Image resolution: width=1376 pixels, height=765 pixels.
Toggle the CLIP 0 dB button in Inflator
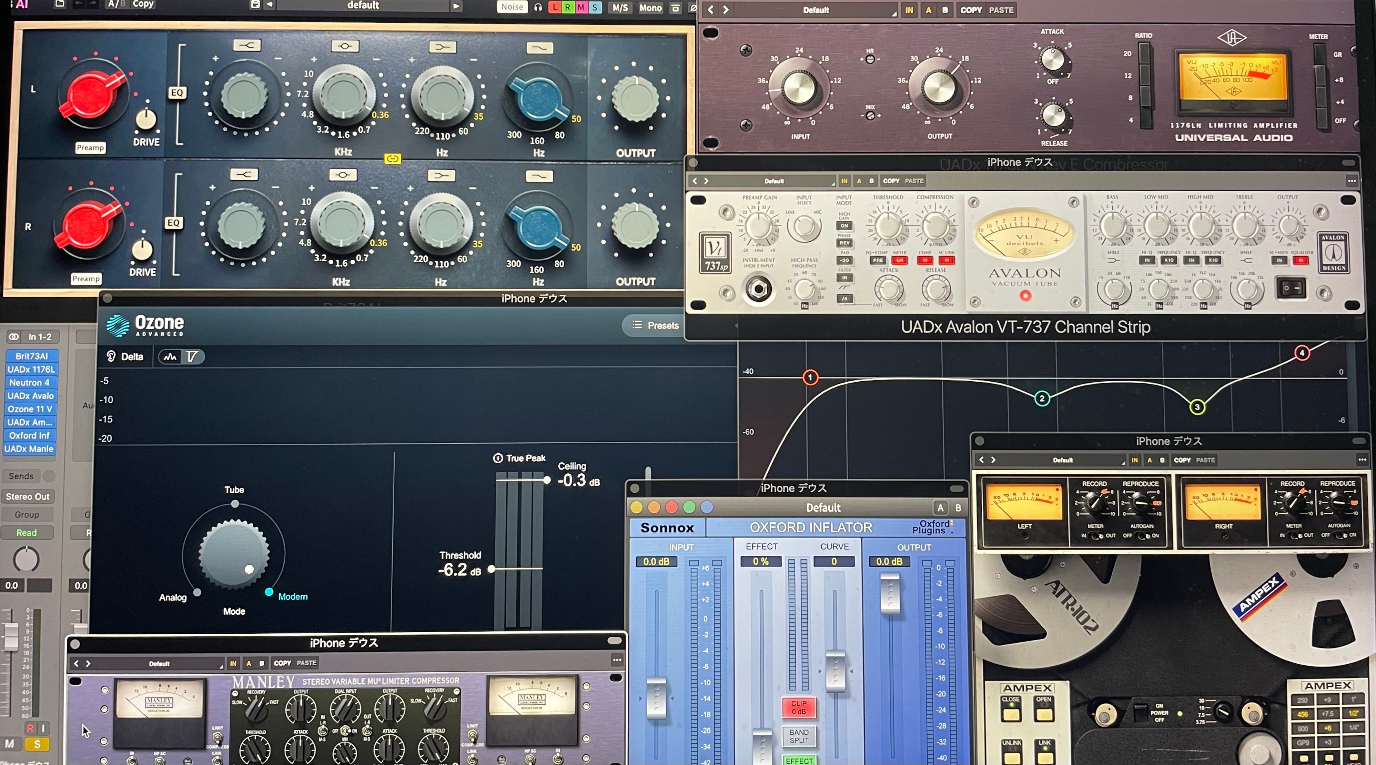[799, 707]
